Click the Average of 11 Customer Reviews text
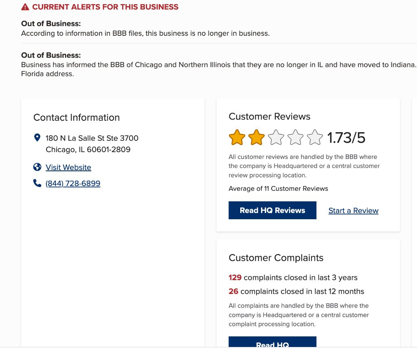This screenshot has height=349, width=417. pyautogui.click(x=278, y=188)
